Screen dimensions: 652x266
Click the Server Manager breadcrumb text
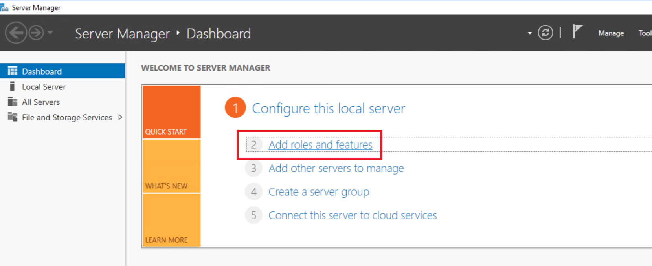click(122, 34)
